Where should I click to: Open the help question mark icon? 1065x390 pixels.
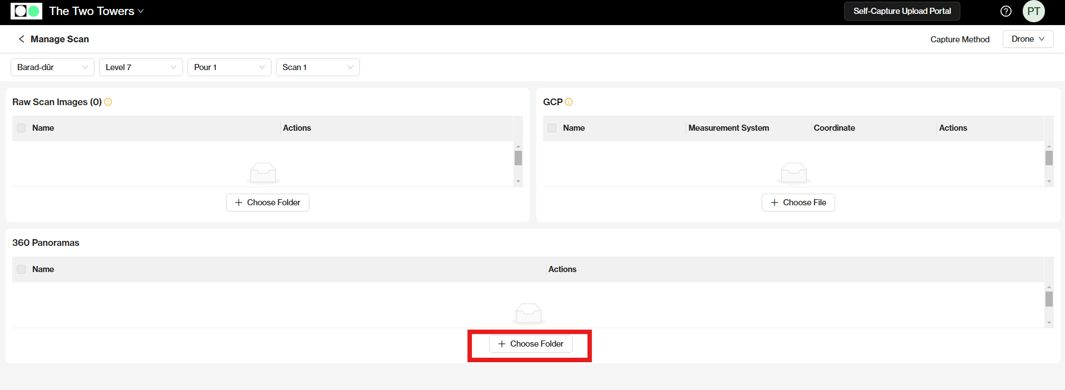click(1005, 11)
